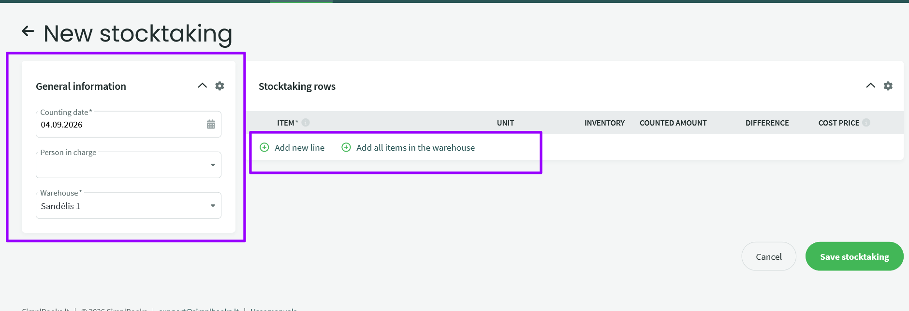The height and width of the screenshot is (311, 909).
Task: Collapse the Stocktaking rows section
Action: tap(871, 85)
